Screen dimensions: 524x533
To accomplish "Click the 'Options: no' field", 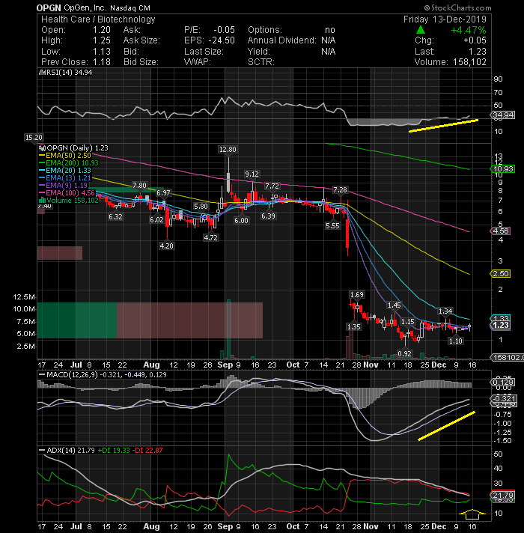I will coord(291,30).
